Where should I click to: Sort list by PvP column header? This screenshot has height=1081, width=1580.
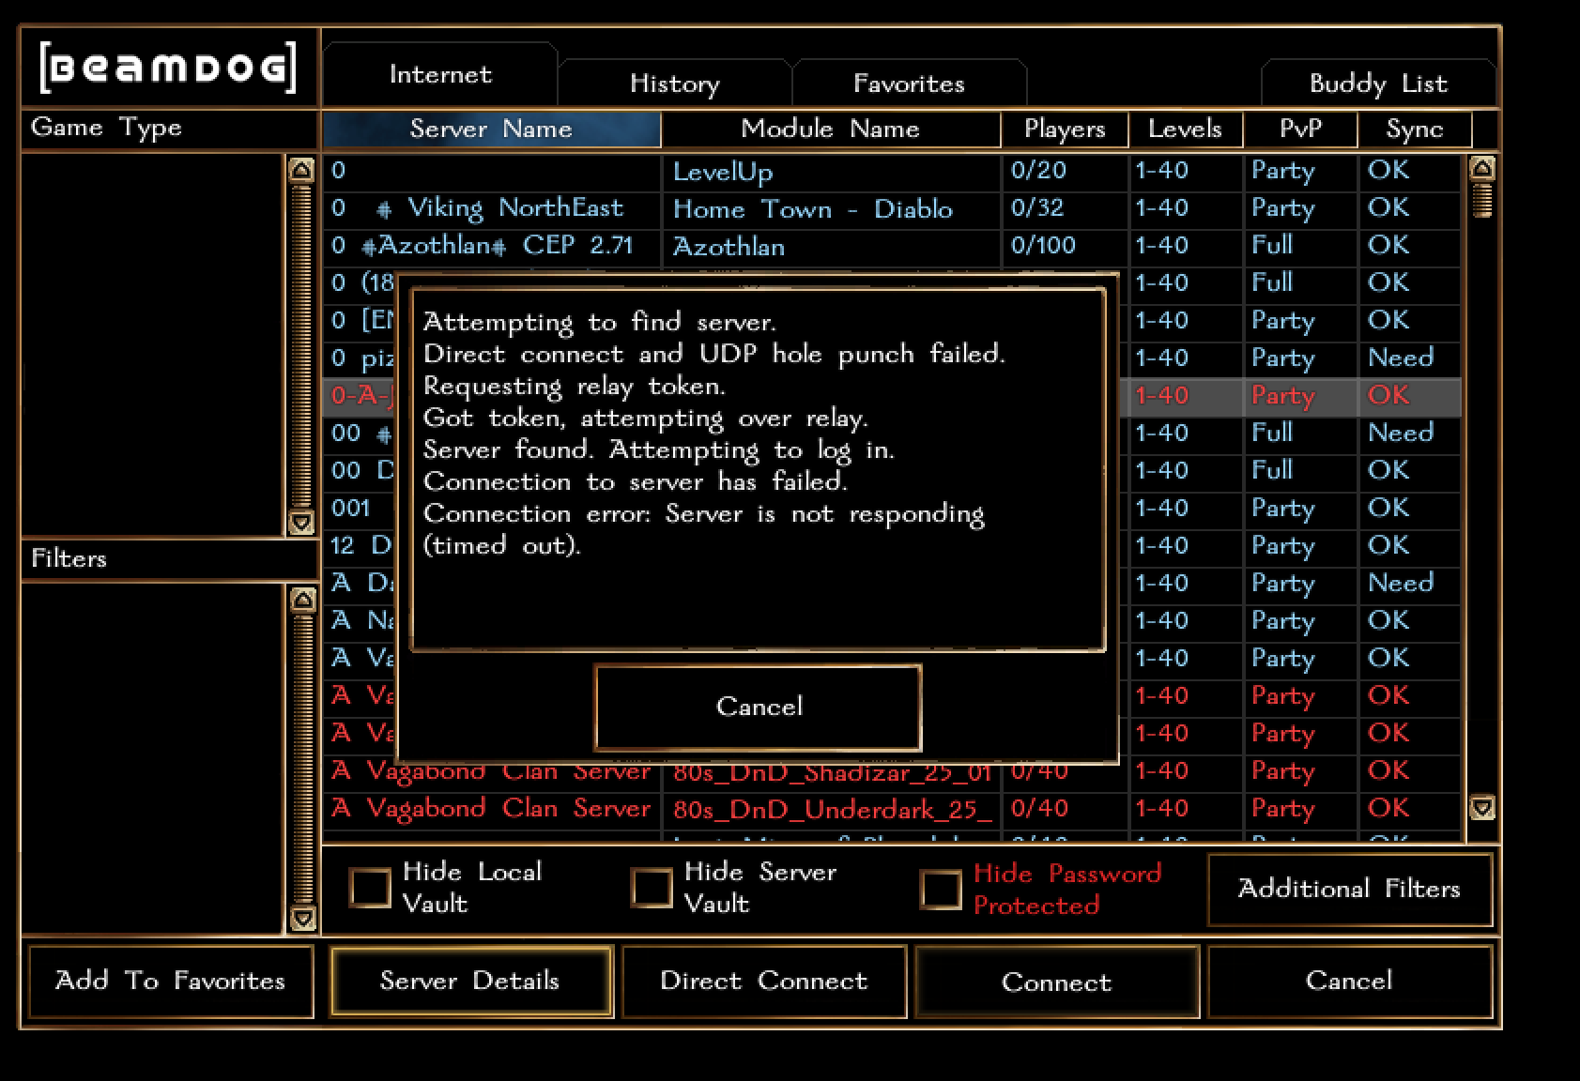click(x=1300, y=129)
